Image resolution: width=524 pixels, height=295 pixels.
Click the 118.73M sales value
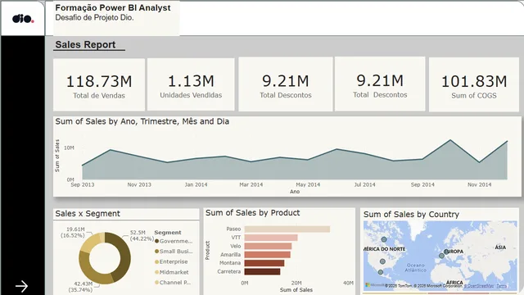[x=99, y=82]
